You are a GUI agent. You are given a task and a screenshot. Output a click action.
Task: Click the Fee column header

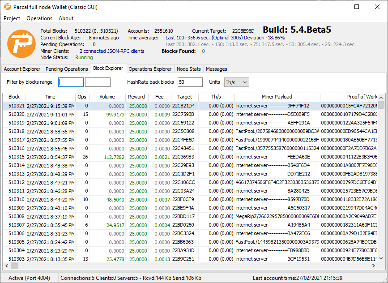click(159, 97)
